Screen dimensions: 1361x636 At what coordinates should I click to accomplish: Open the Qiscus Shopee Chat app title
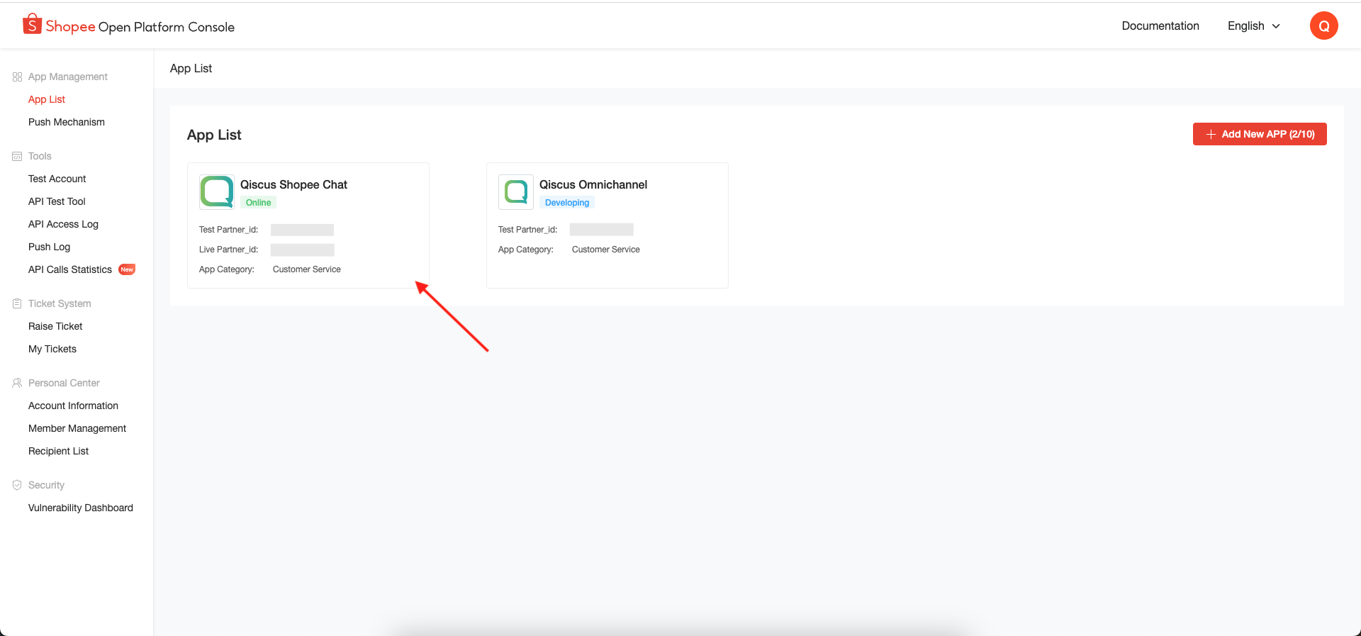point(293,184)
